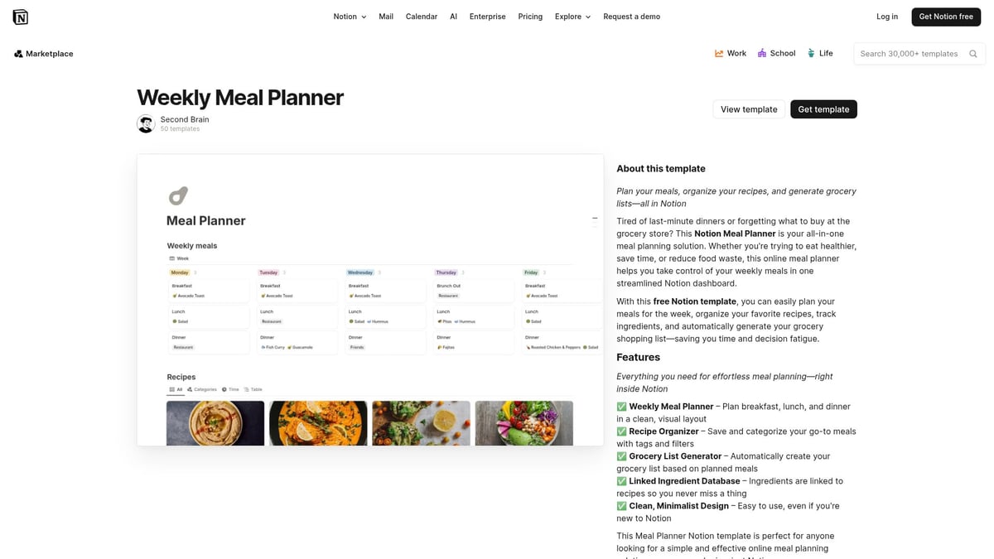Image resolution: width=994 pixels, height=559 pixels.
Task: Switch to the Table recipes view
Action: click(x=253, y=389)
